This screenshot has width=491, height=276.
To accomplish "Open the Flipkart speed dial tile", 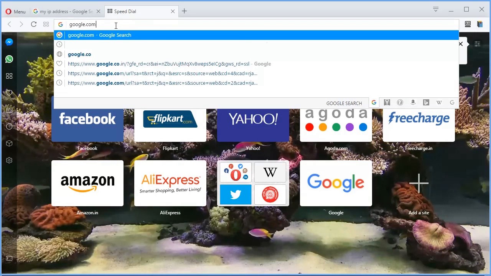I will pos(170,125).
